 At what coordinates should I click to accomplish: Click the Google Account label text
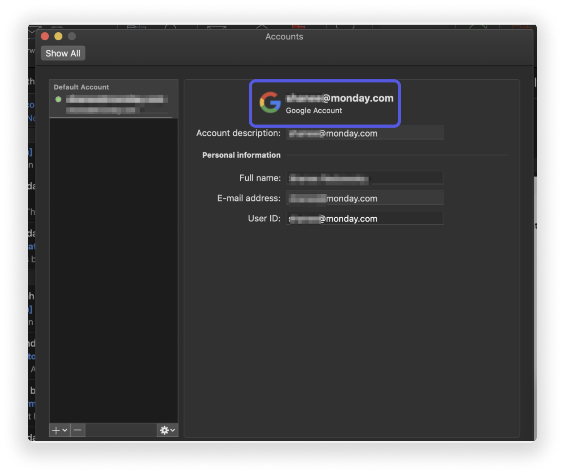(x=313, y=111)
